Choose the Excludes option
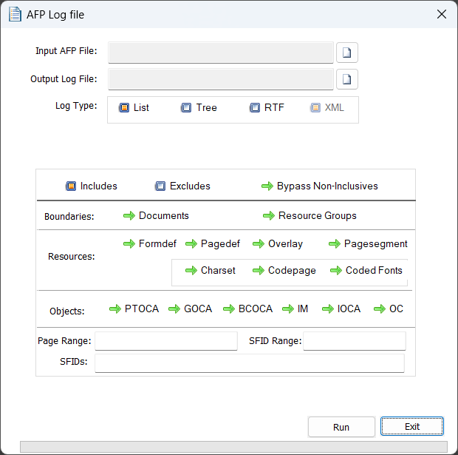The width and height of the screenshot is (458, 455). tap(160, 186)
